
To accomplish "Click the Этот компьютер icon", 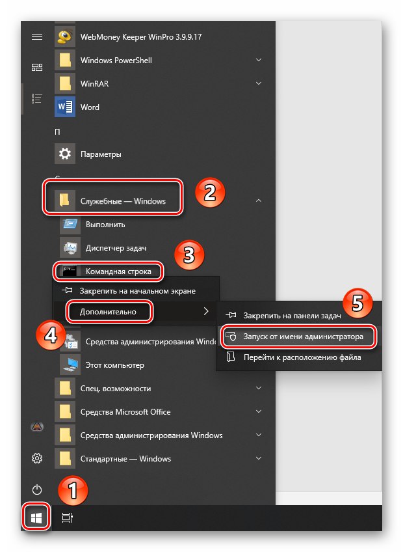I will (x=70, y=365).
